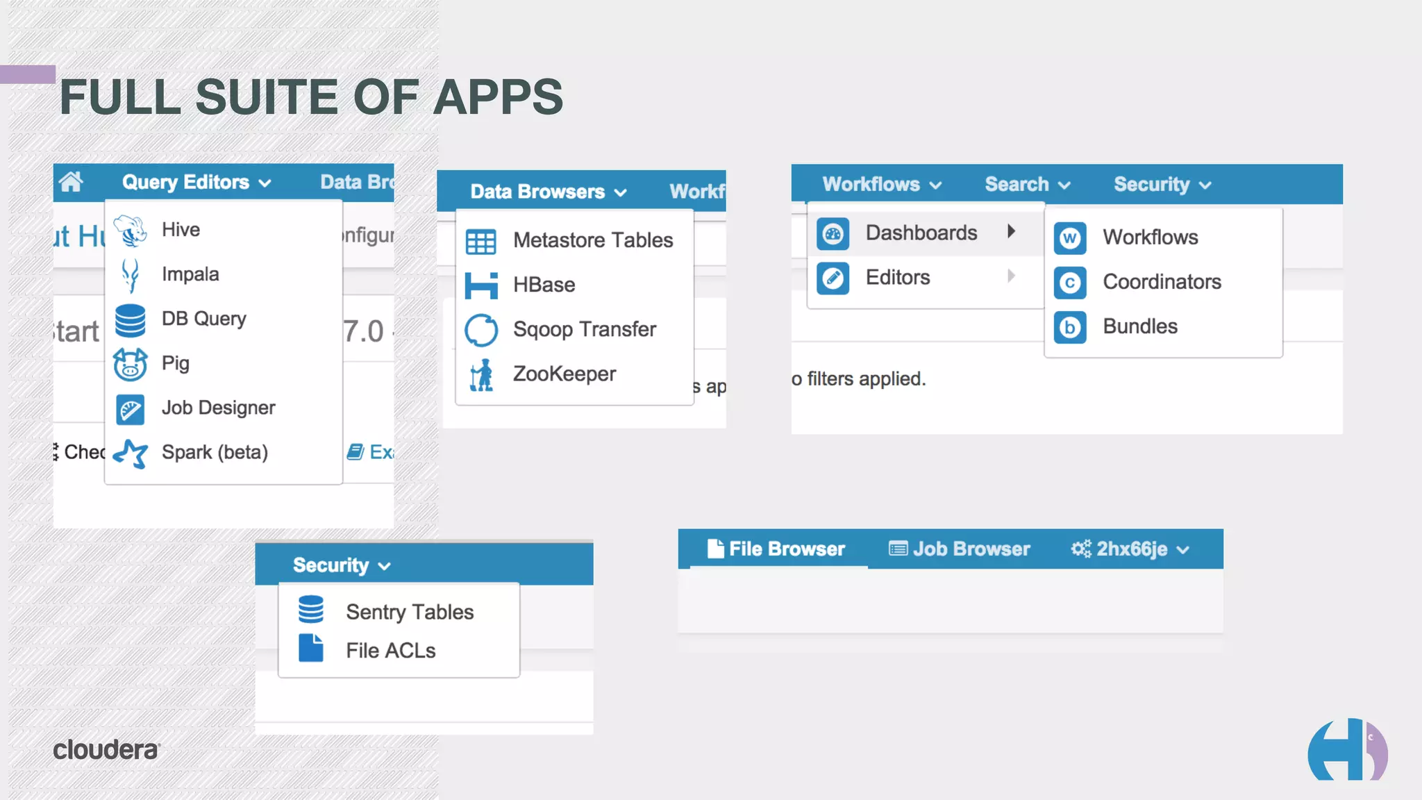
Task: Click the File ACLs document icon
Action: [x=310, y=648]
